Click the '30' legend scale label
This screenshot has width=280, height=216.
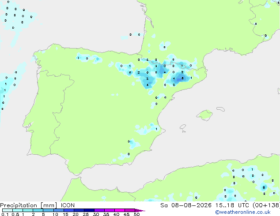[96, 214]
